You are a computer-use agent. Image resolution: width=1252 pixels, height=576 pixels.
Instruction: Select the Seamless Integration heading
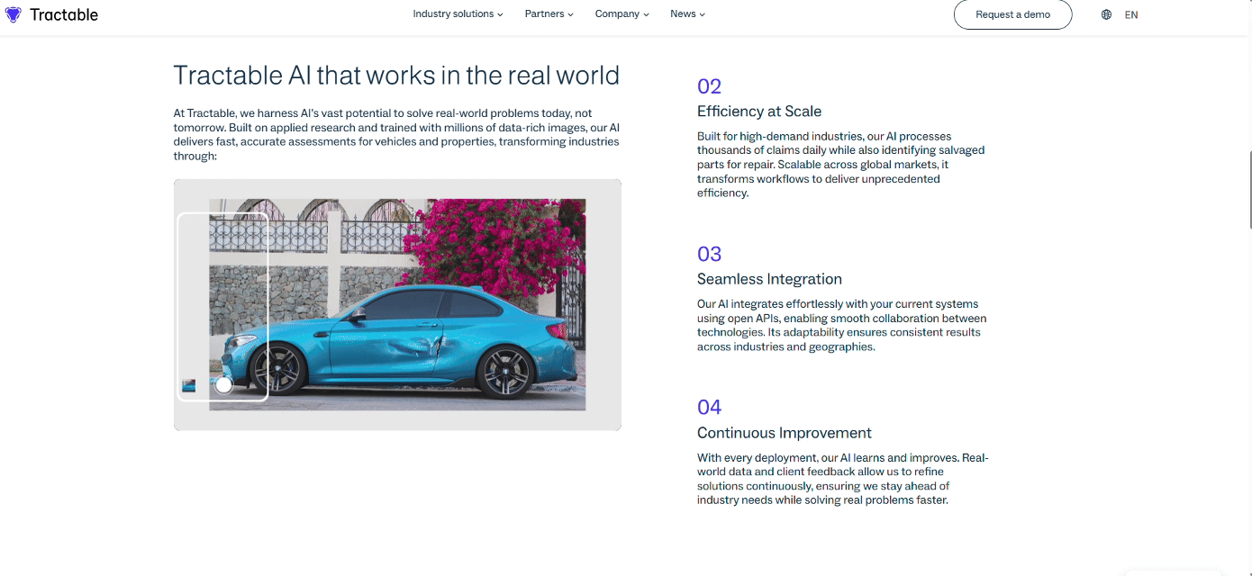769,279
